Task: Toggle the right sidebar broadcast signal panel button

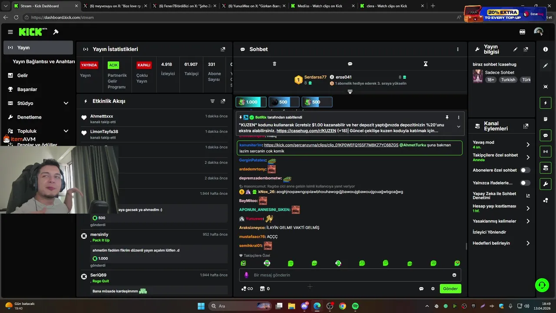Action: tap(546, 152)
